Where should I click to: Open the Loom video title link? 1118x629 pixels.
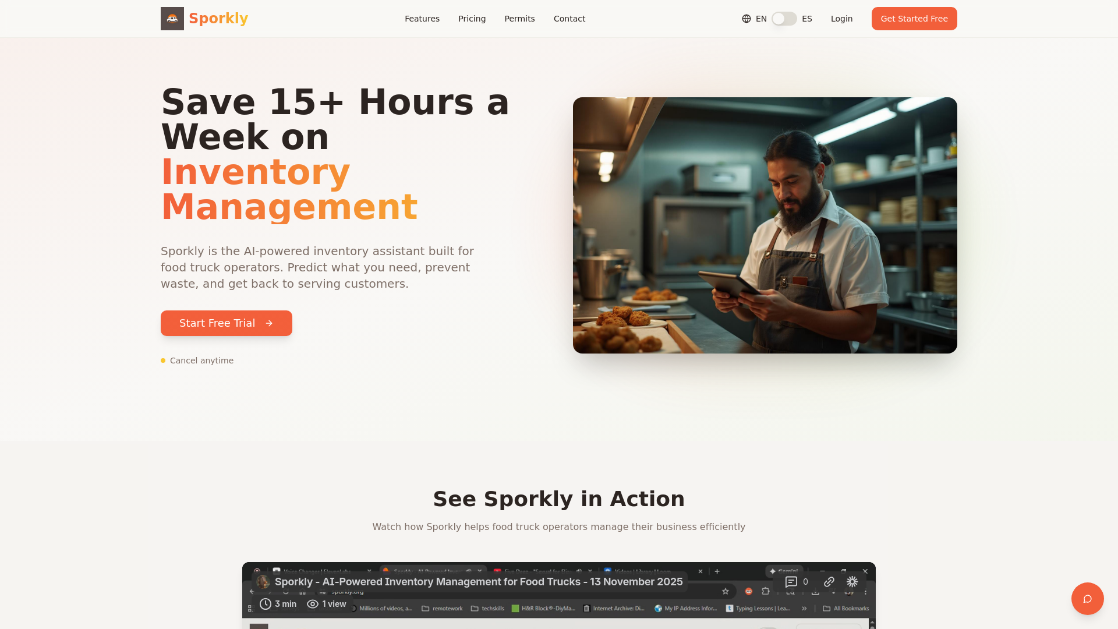[x=479, y=582]
